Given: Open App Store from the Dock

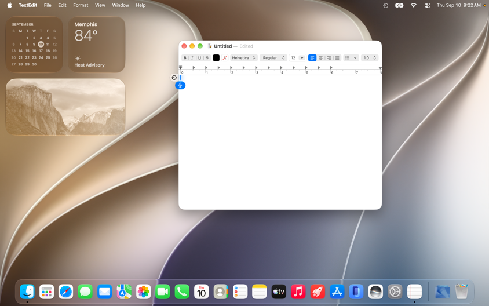Looking at the screenshot, I should pos(337,292).
